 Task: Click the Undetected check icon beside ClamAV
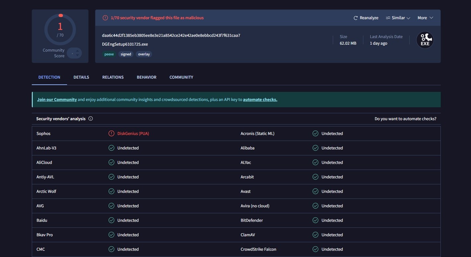click(x=315, y=234)
